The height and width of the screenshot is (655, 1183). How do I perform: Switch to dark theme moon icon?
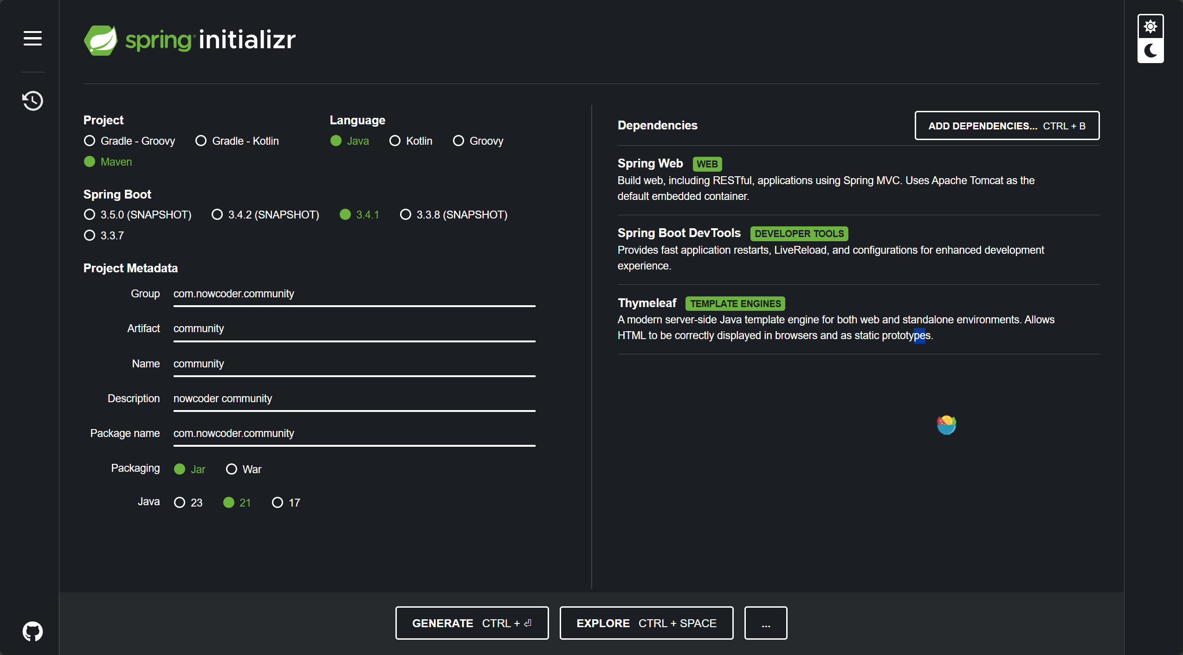1150,51
